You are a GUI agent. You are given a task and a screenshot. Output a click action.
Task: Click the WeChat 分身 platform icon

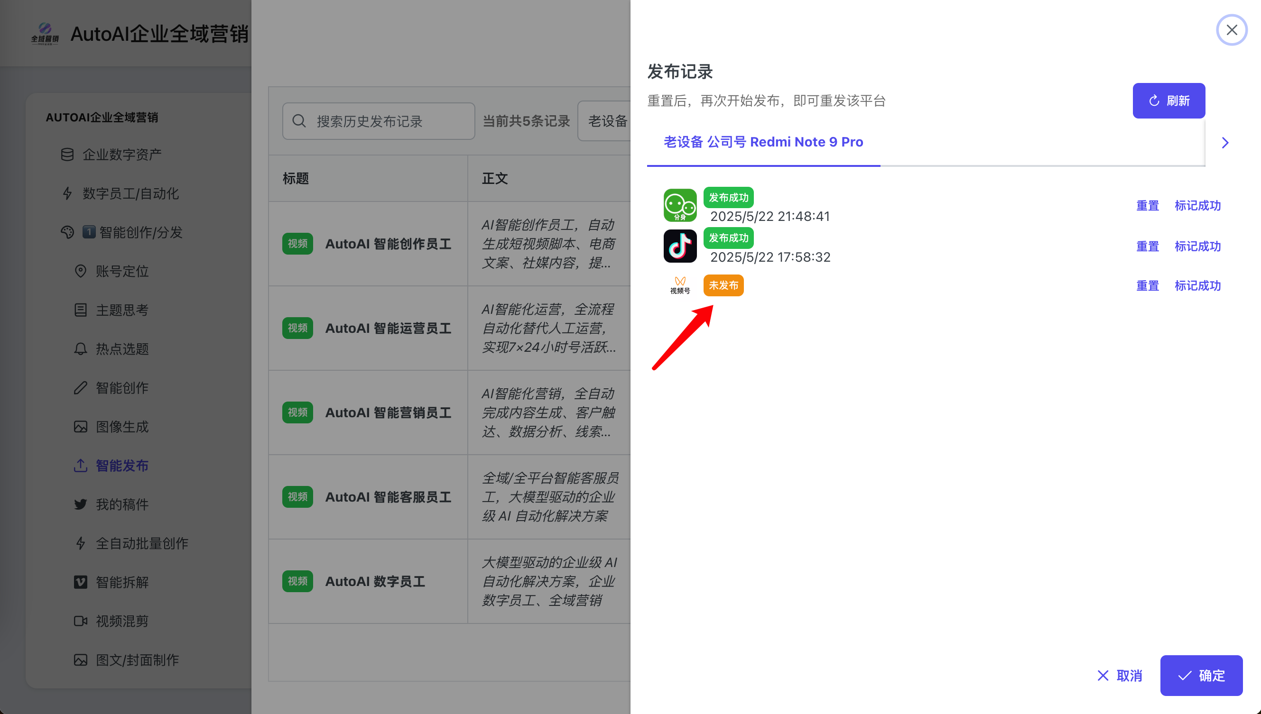(x=680, y=205)
